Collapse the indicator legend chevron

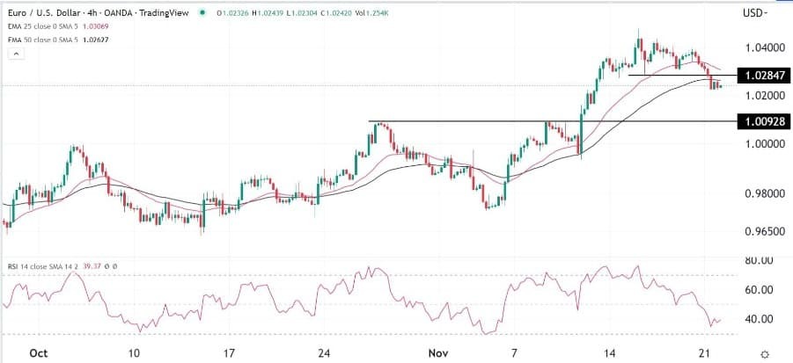pos(15,54)
